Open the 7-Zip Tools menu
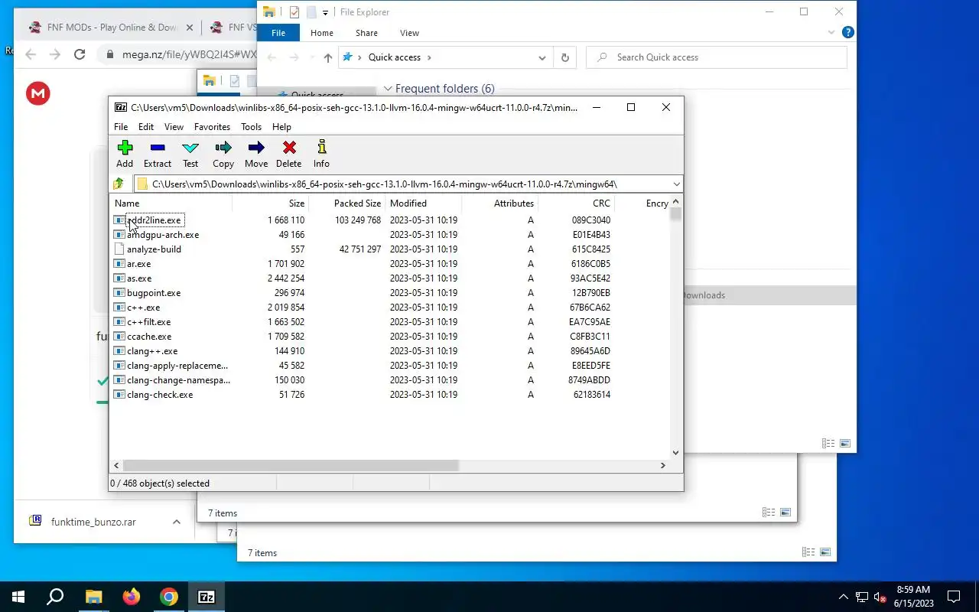Image resolution: width=979 pixels, height=612 pixels. pos(251,127)
